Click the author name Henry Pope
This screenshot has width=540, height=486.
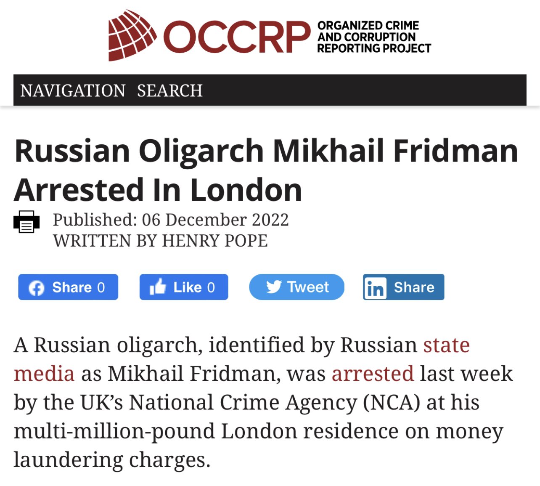[215, 241]
